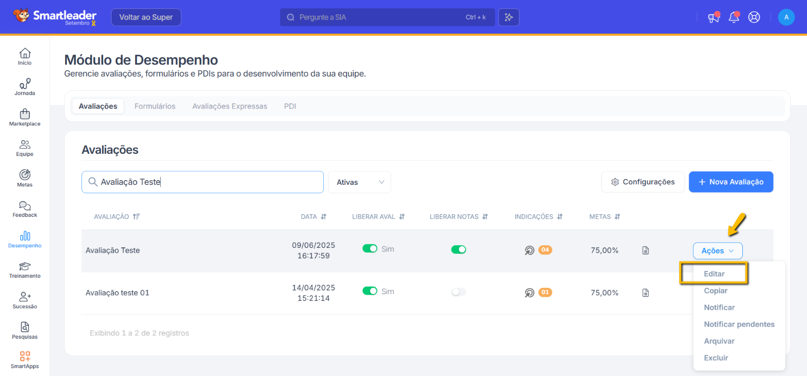Viewport: 807px width, 376px height.
Task: Click Voltar ao Super button
Action: click(146, 17)
